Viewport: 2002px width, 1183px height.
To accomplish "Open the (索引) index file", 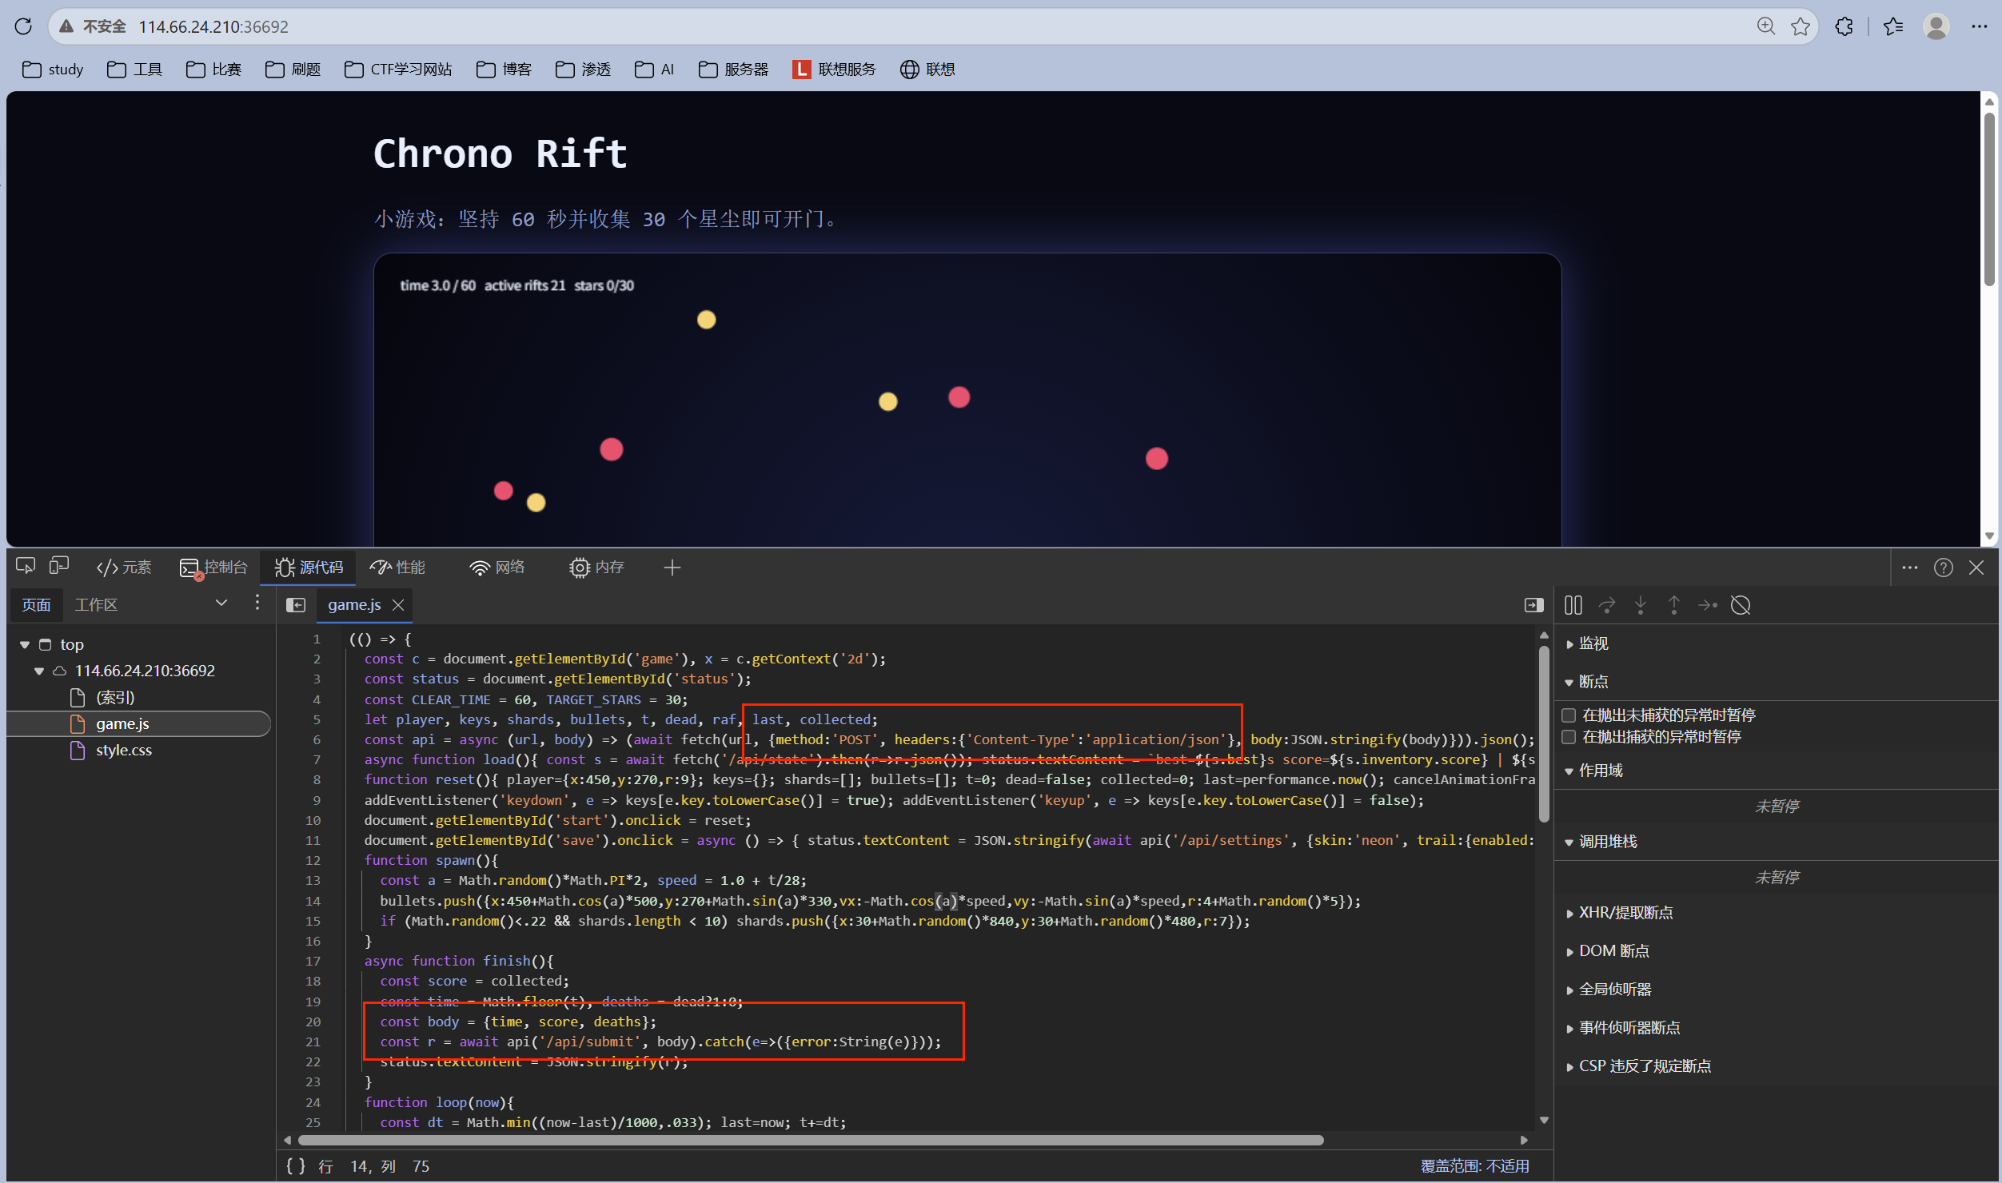I will [x=115, y=698].
